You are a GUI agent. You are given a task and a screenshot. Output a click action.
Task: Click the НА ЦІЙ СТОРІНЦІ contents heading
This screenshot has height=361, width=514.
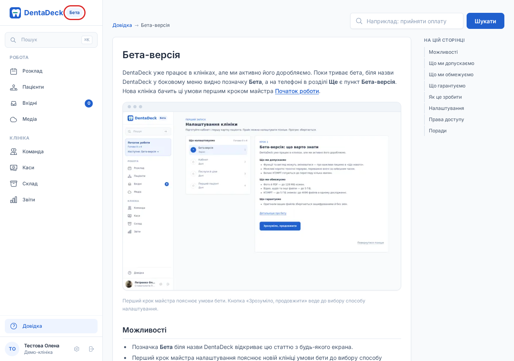point(445,40)
